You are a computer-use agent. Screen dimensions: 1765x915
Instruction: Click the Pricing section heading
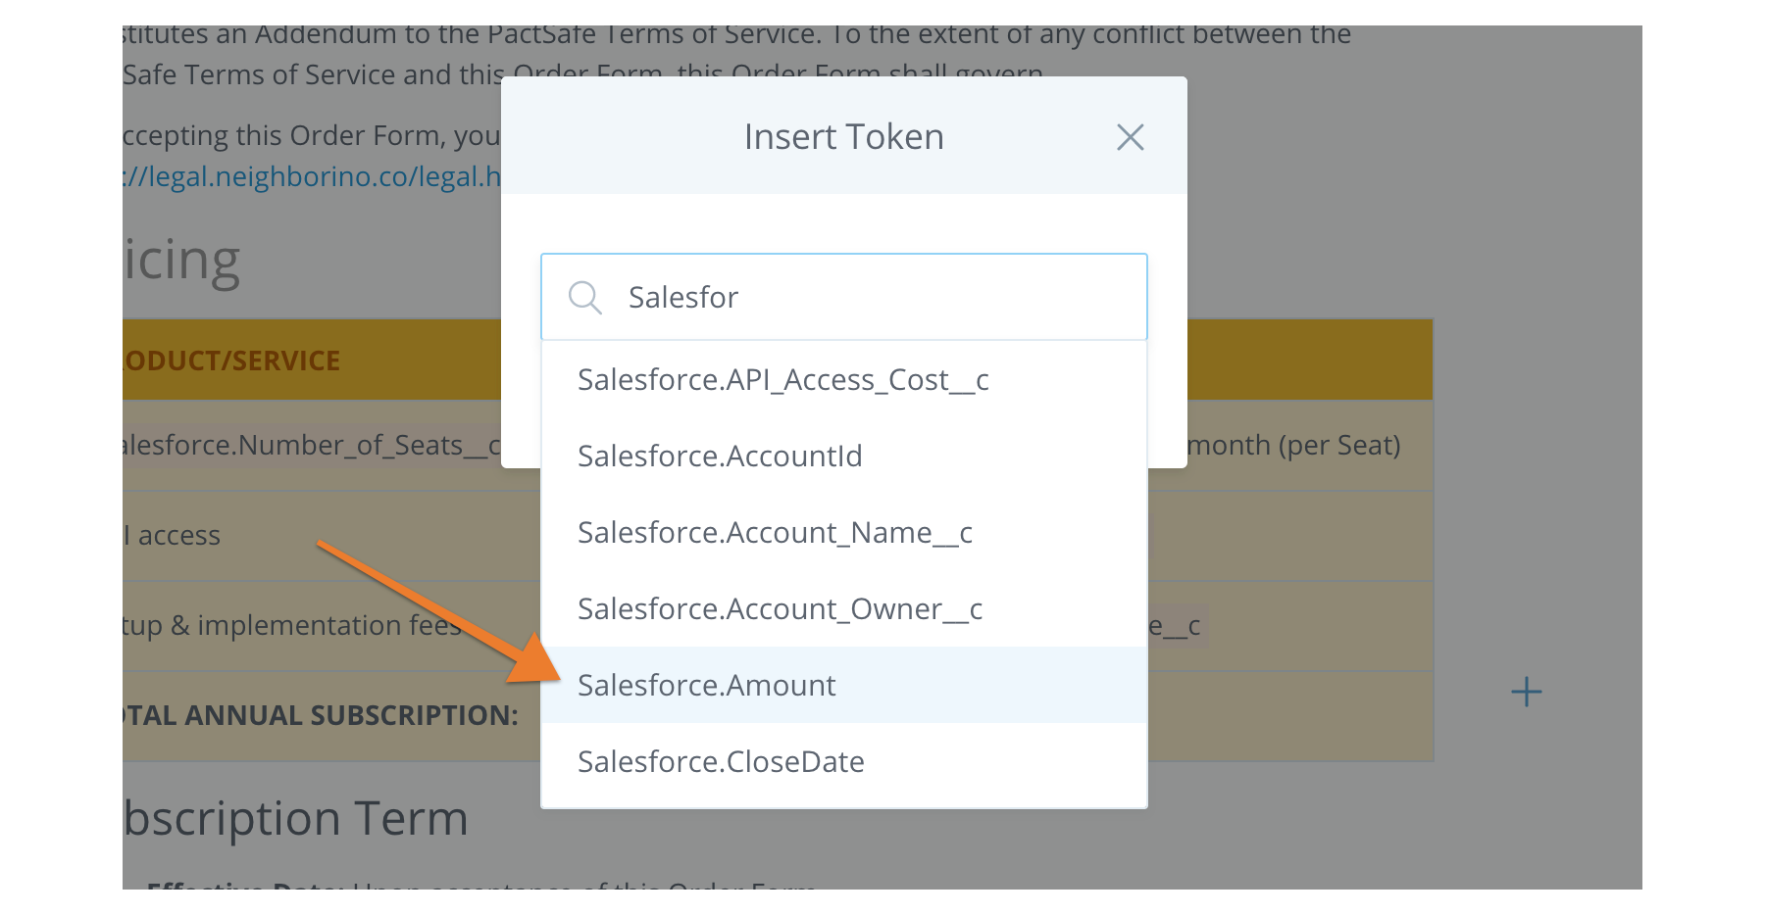(x=181, y=261)
